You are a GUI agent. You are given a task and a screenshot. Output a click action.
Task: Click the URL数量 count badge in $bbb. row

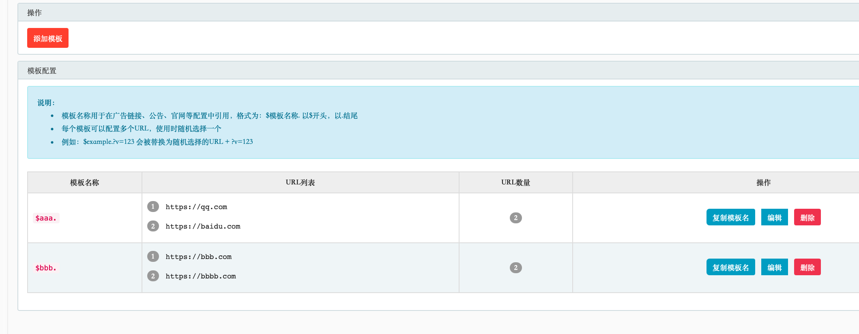[515, 268]
